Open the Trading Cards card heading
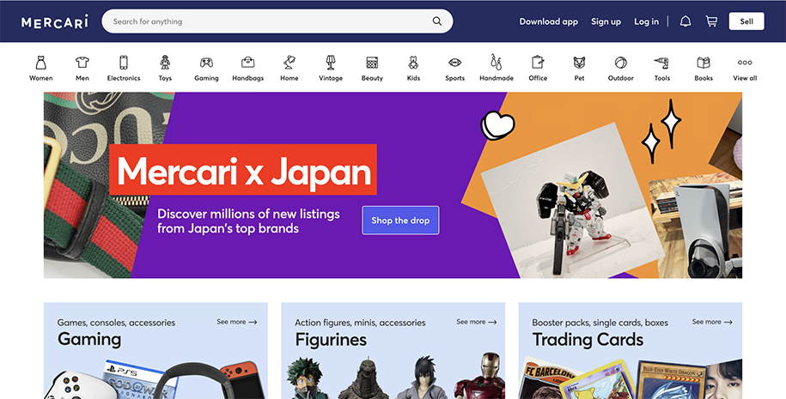The height and width of the screenshot is (399, 786). (x=588, y=340)
